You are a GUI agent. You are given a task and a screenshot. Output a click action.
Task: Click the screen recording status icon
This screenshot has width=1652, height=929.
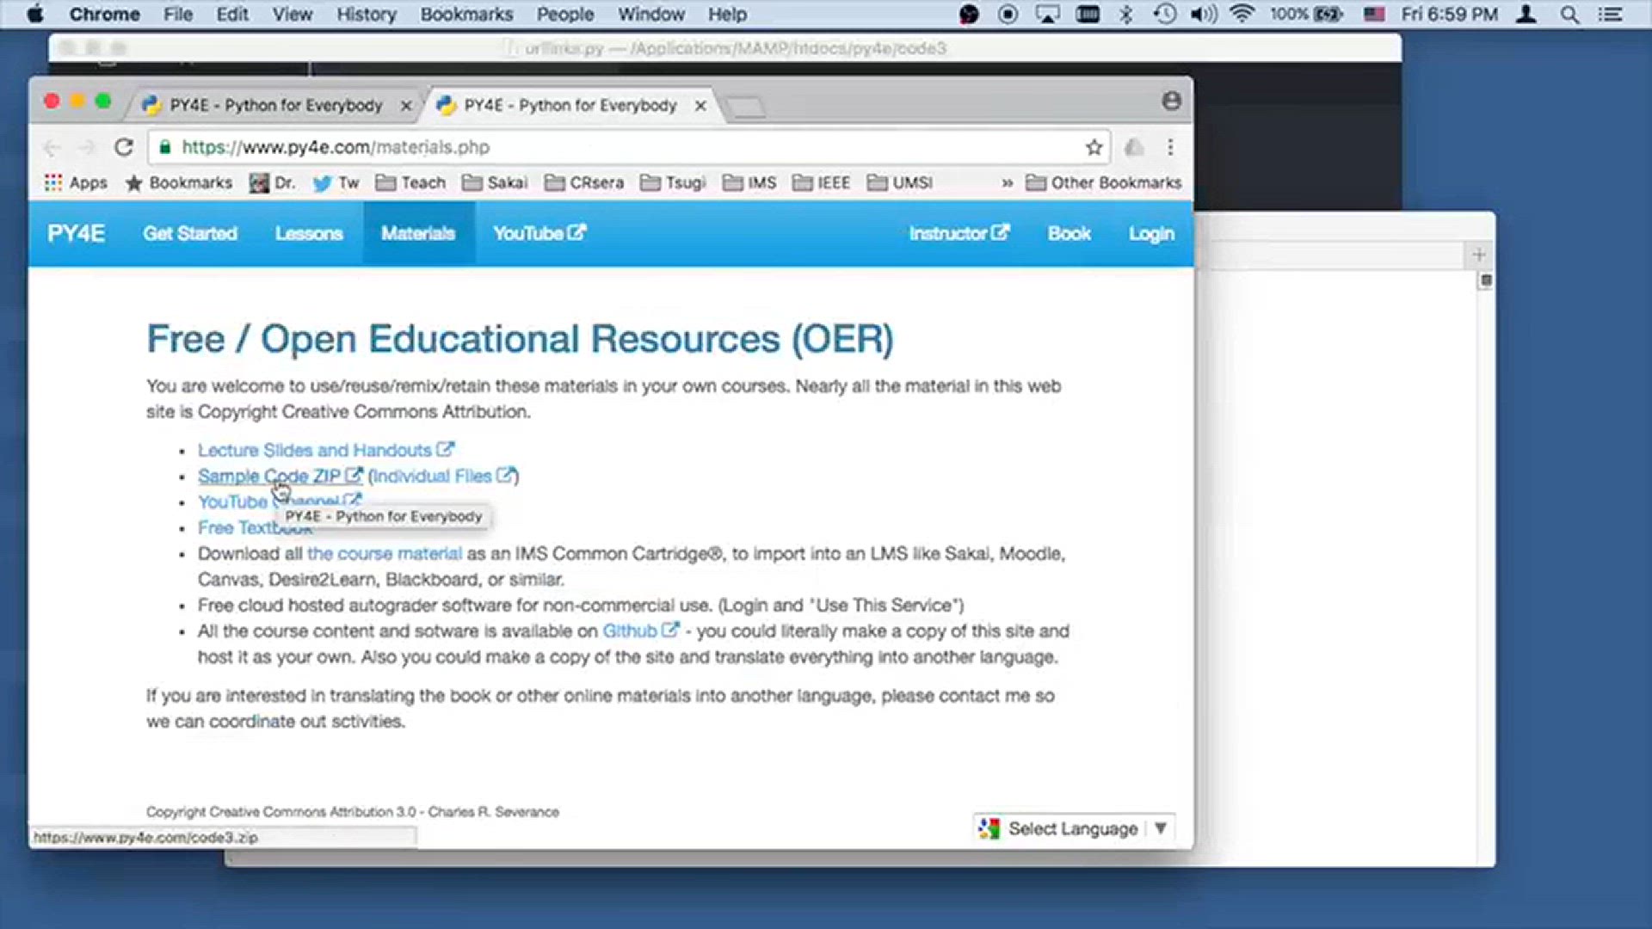click(1008, 15)
